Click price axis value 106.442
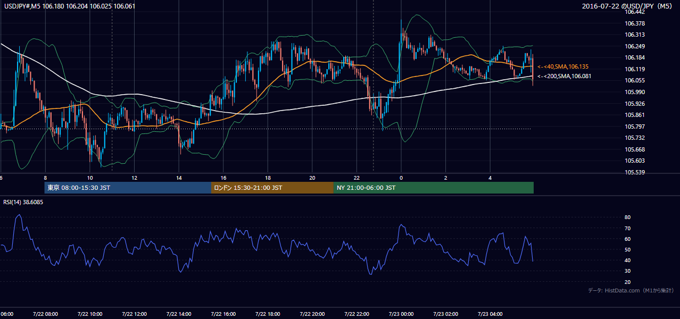680x319 pixels. pos(635,12)
